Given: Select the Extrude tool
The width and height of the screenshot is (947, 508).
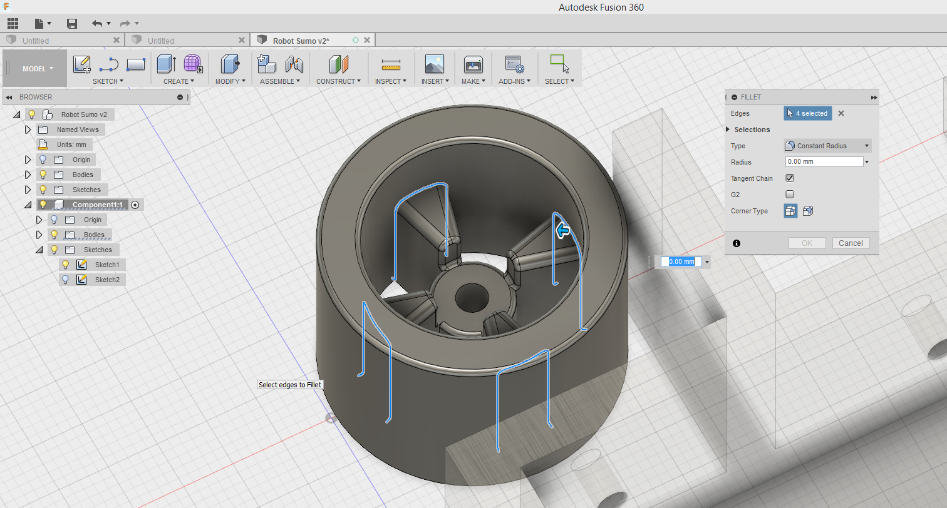Looking at the screenshot, I should (x=167, y=64).
